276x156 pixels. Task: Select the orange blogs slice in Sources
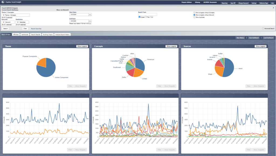[219, 71]
